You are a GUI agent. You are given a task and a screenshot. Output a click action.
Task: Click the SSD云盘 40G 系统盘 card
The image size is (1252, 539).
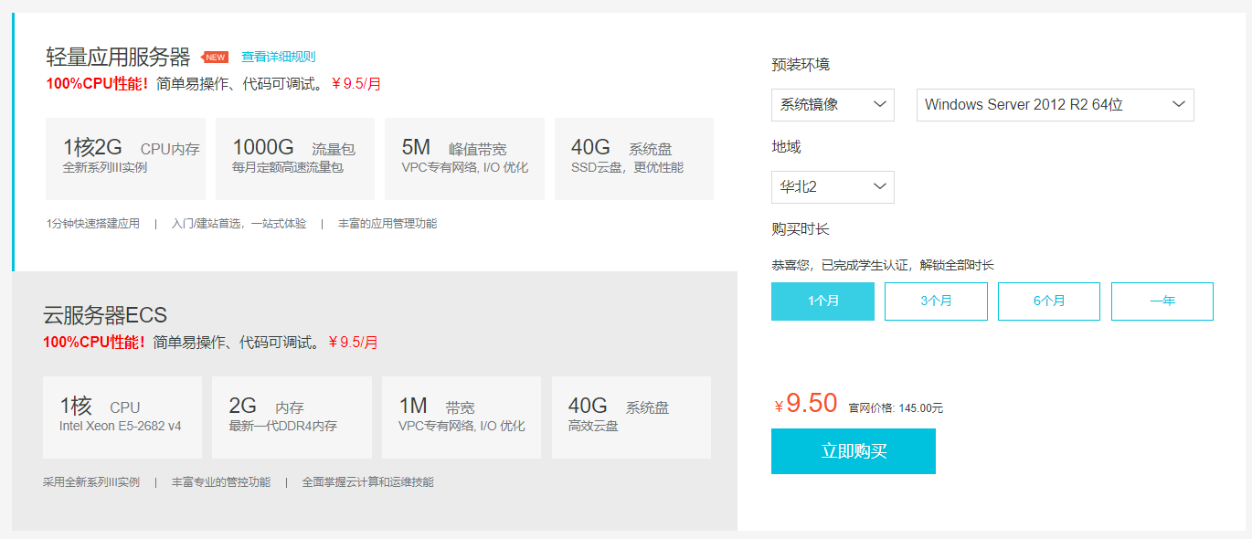click(x=634, y=158)
